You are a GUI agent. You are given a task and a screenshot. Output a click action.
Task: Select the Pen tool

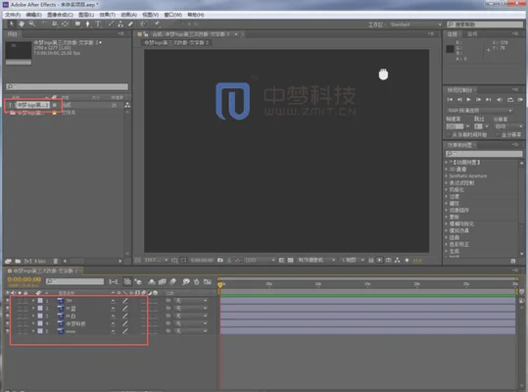click(87, 24)
